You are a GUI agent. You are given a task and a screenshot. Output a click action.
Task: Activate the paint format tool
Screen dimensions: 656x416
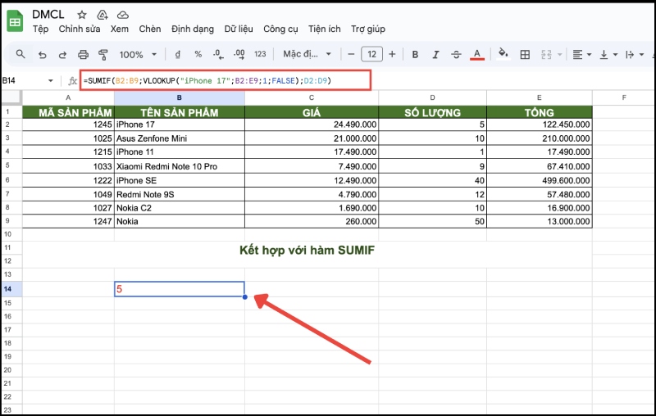click(x=103, y=55)
